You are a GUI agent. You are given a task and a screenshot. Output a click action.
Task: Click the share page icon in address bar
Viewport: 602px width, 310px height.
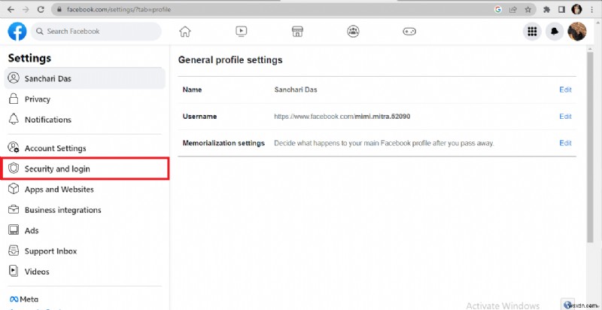[x=513, y=10]
